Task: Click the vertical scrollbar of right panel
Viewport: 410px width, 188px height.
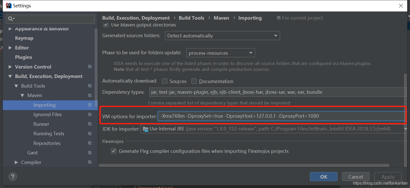Action: click(405, 120)
